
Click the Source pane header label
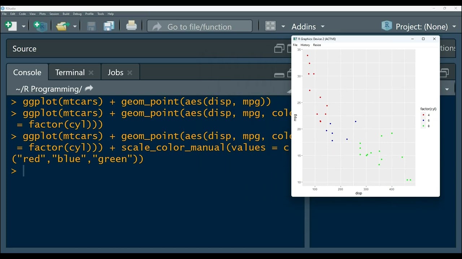click(x=25, y=49)
